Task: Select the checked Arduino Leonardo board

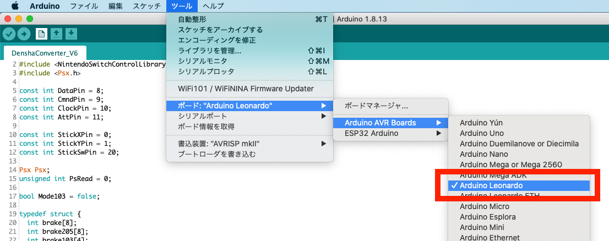Action: [x=519, y=185]
